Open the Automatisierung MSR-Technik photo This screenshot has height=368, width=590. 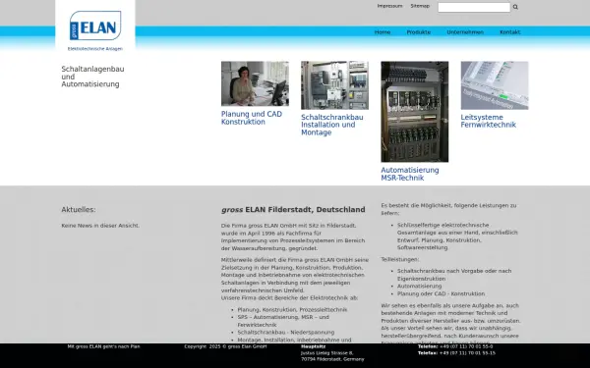tap(415, 112)
